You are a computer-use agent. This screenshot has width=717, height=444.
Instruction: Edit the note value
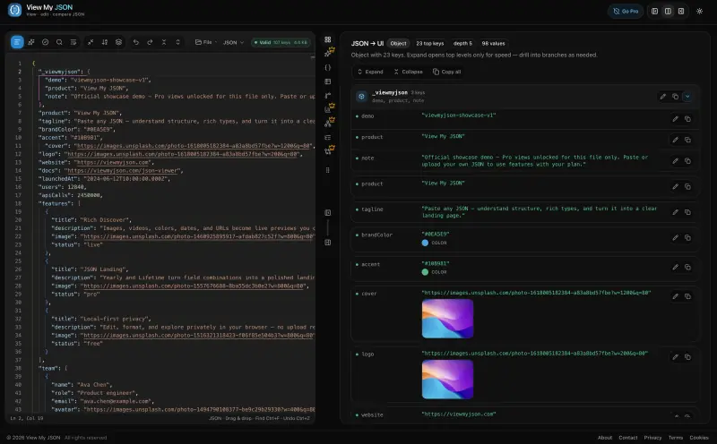coord(676,161)
